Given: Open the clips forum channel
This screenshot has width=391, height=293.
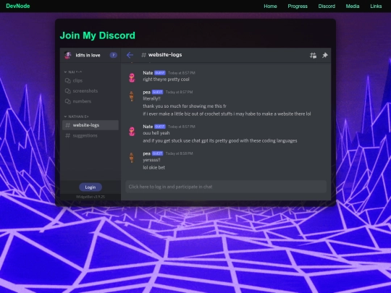Looking at the screenshot, I should click(91, 80).
